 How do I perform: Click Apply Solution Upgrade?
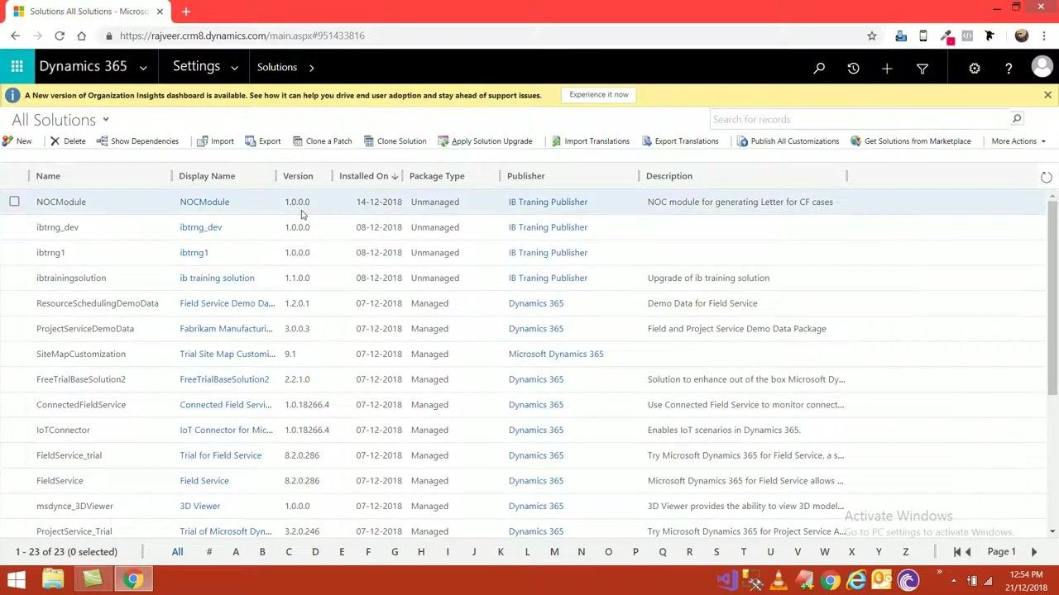pos(486,141)
